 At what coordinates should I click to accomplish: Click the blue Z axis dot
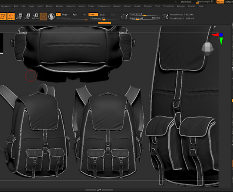point(221,35)
